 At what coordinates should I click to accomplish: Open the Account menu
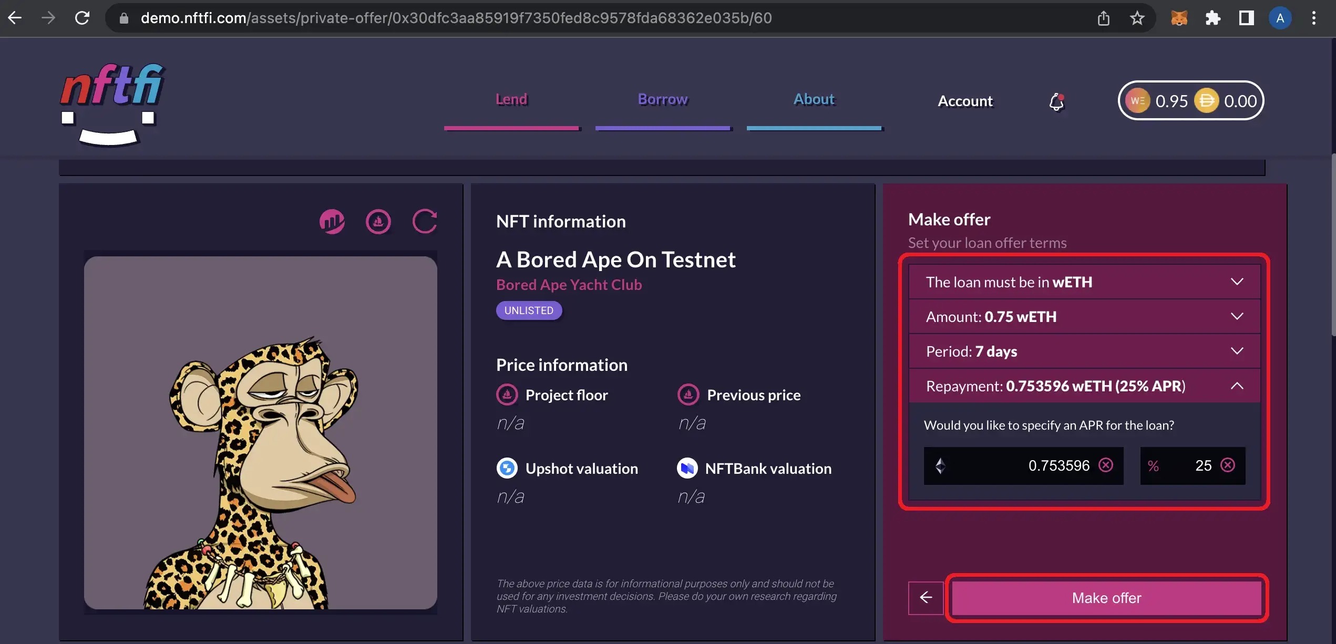click(x=965, y=101)
